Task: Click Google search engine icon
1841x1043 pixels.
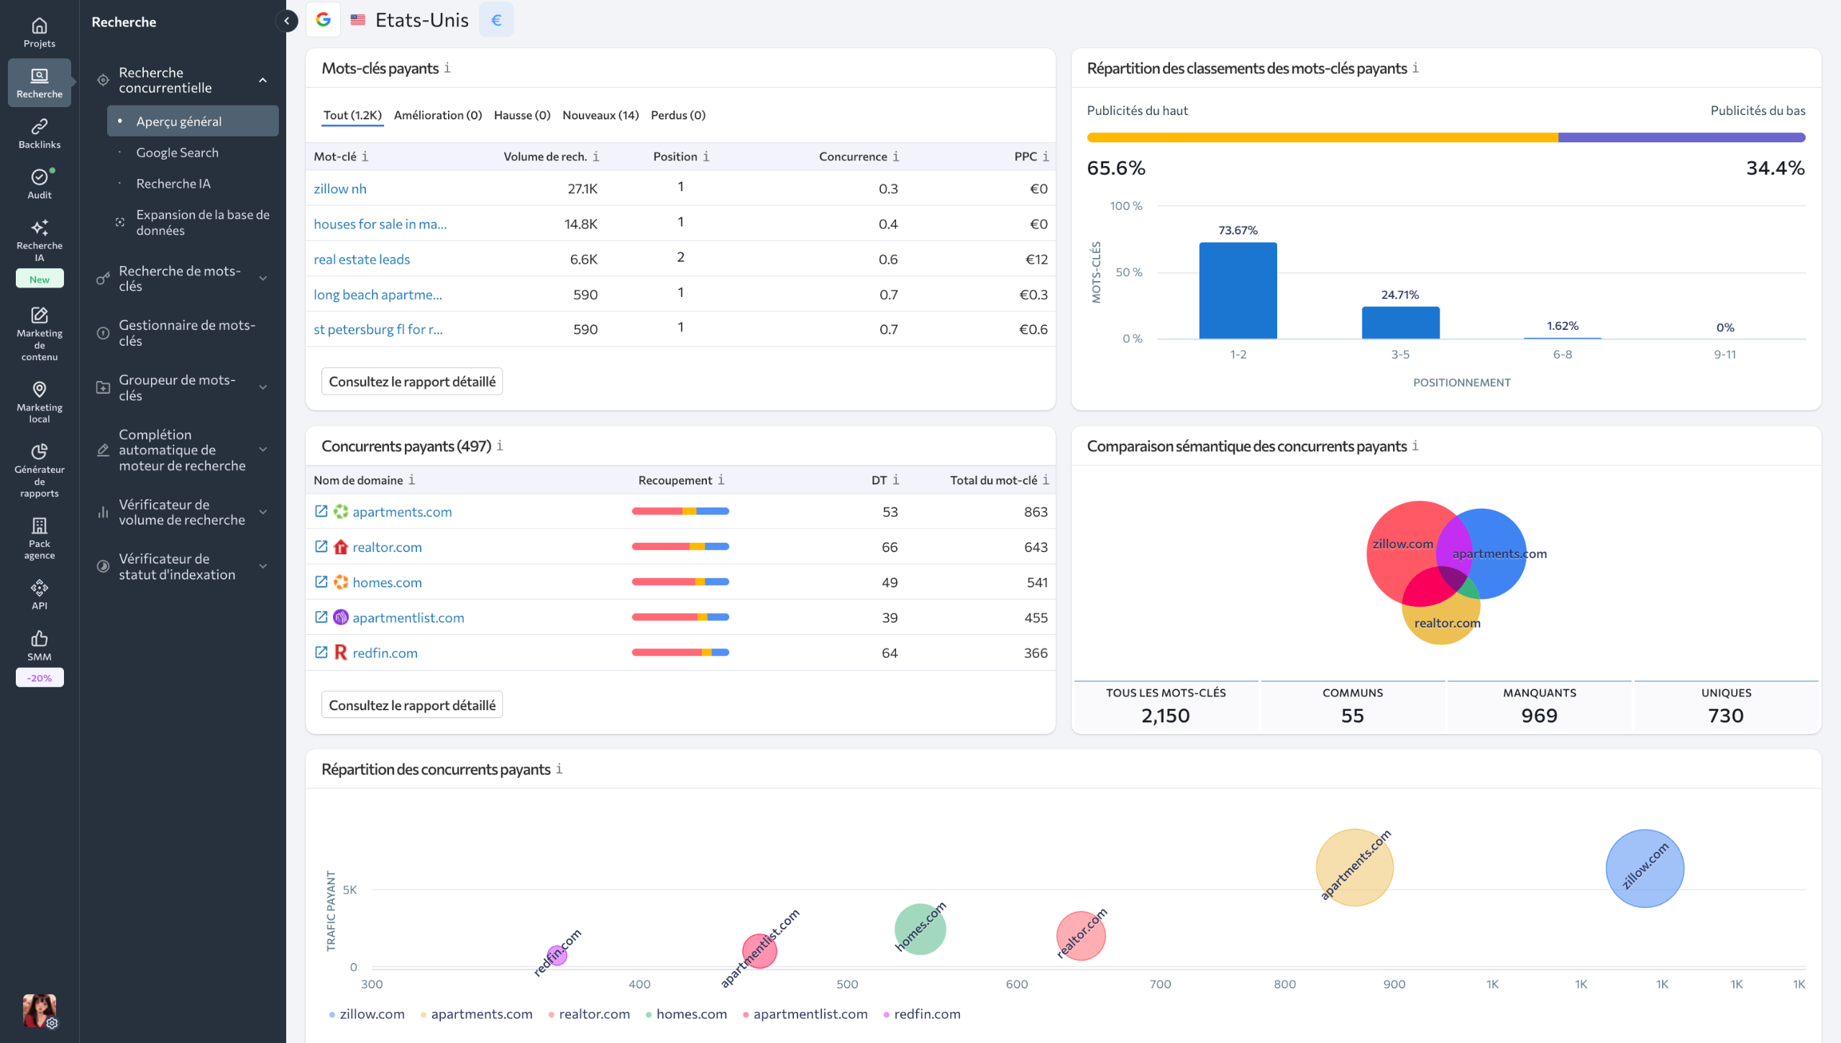Action: (324, 20)
